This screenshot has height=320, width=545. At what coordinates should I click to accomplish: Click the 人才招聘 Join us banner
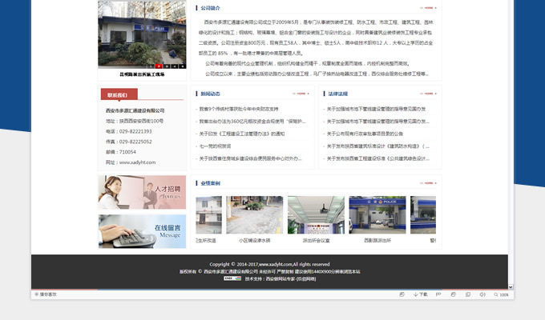(142, 192)
